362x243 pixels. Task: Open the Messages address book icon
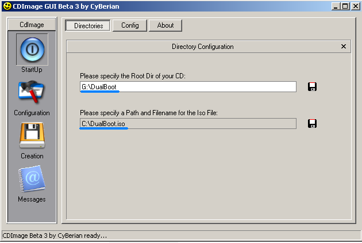click(x=32, y=179)
